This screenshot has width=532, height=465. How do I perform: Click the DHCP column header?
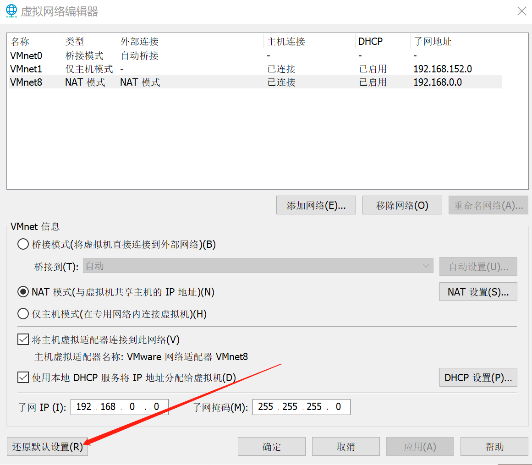[383, 41]
